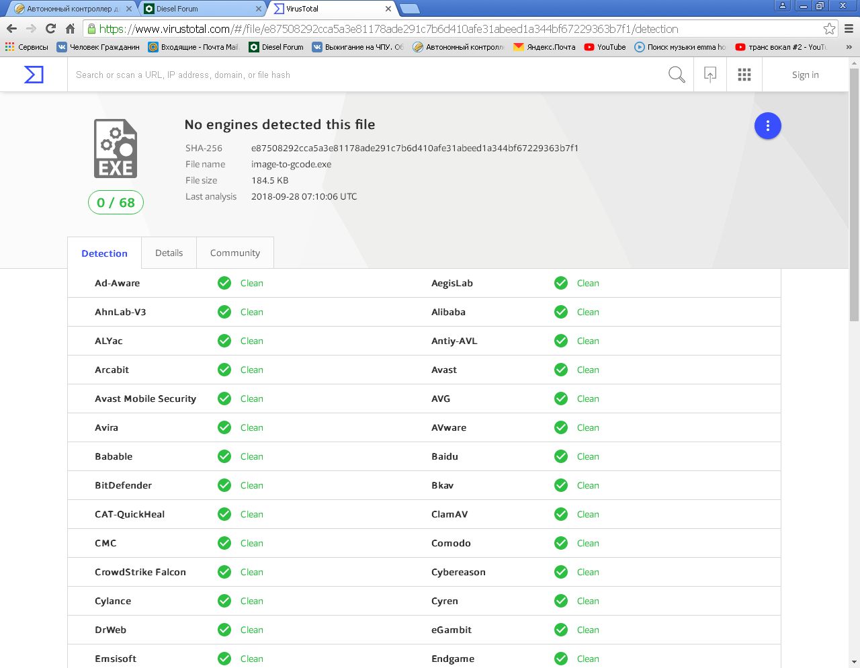Click the Clean result for Alibaba
The image size is (860, 668).
588,312
